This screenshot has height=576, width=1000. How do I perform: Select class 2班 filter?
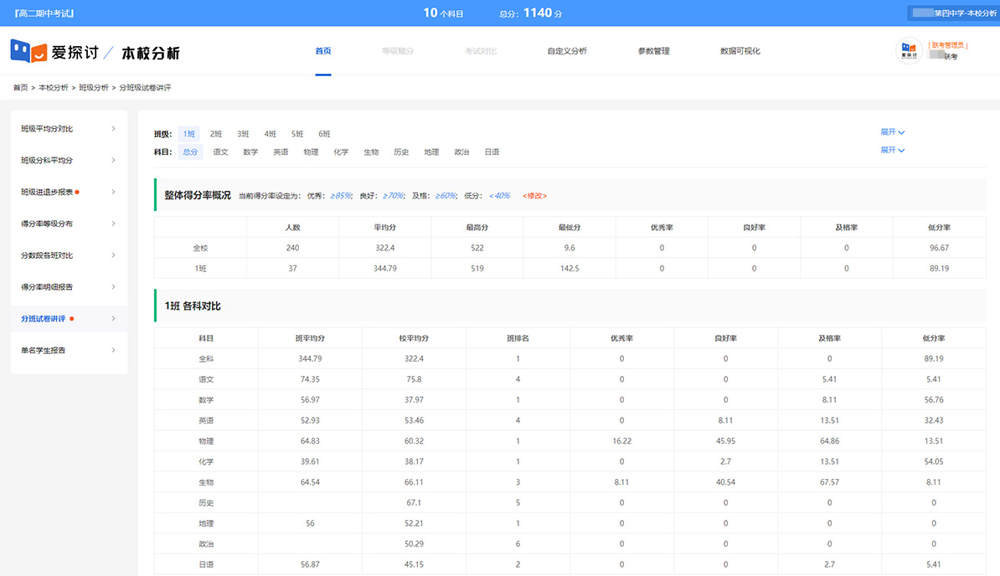[216, 134]
